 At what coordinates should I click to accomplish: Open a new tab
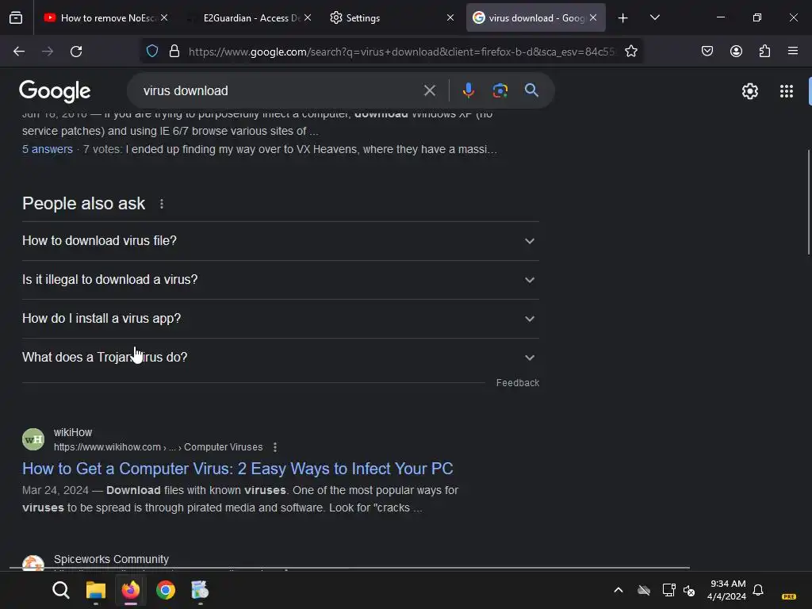(x=623, y=17)
